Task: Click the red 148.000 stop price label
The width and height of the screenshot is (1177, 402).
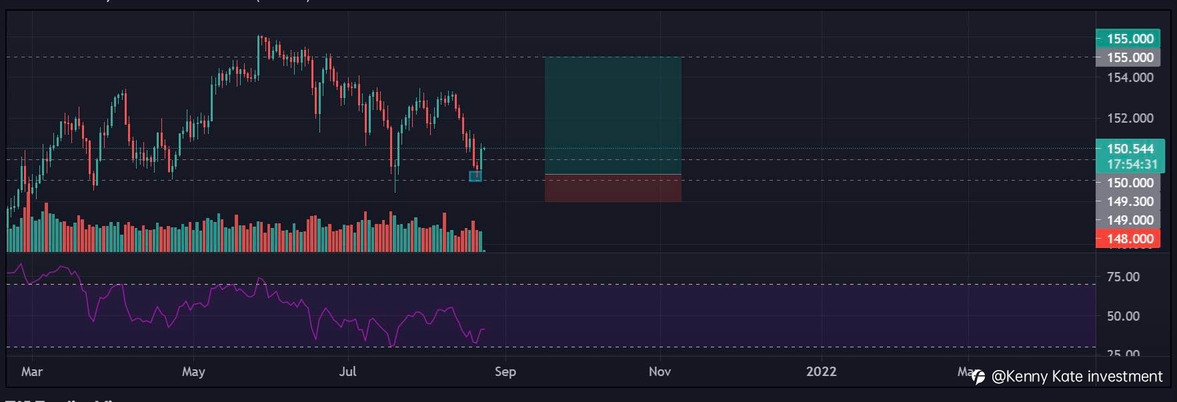Action: click(x=1128, y=239)
